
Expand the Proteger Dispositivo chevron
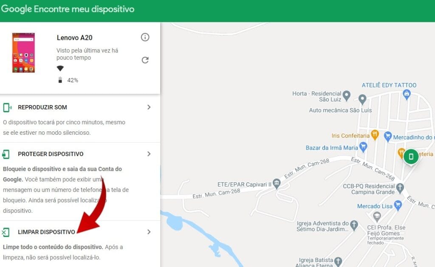tap(149, 154)
